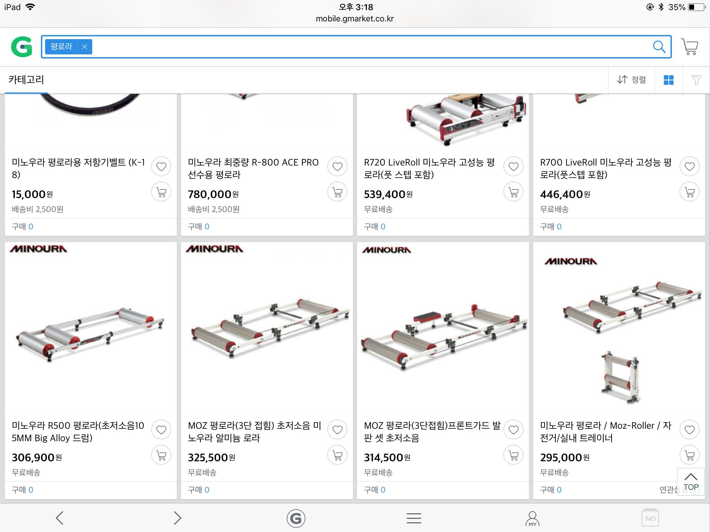This screenshot has height=532, width=710.
Task: Go forward with the bottom right chevron
Action: (x=177, y=518)
